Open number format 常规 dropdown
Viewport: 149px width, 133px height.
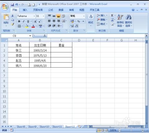point(84,16)
